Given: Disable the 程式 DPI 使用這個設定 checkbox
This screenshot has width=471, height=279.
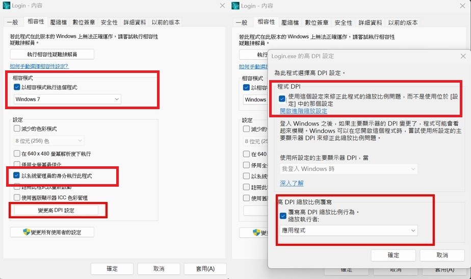Looking at the screenshot, I should pos(282,99).
